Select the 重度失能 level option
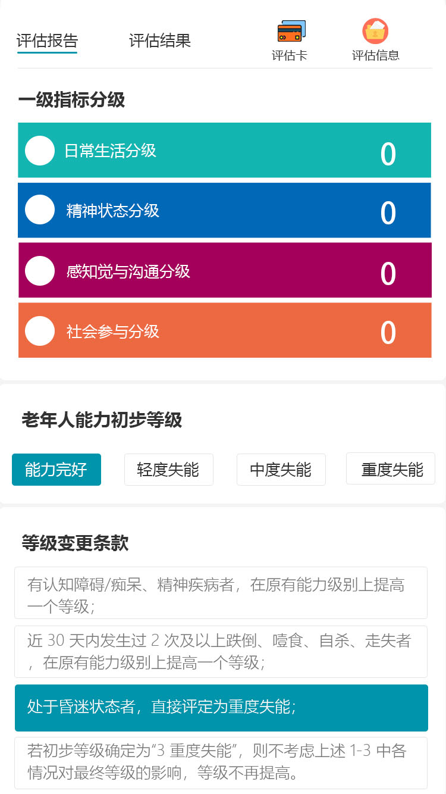Image resolution: width=446 pixels, height=794 pixels. (391, 470)
